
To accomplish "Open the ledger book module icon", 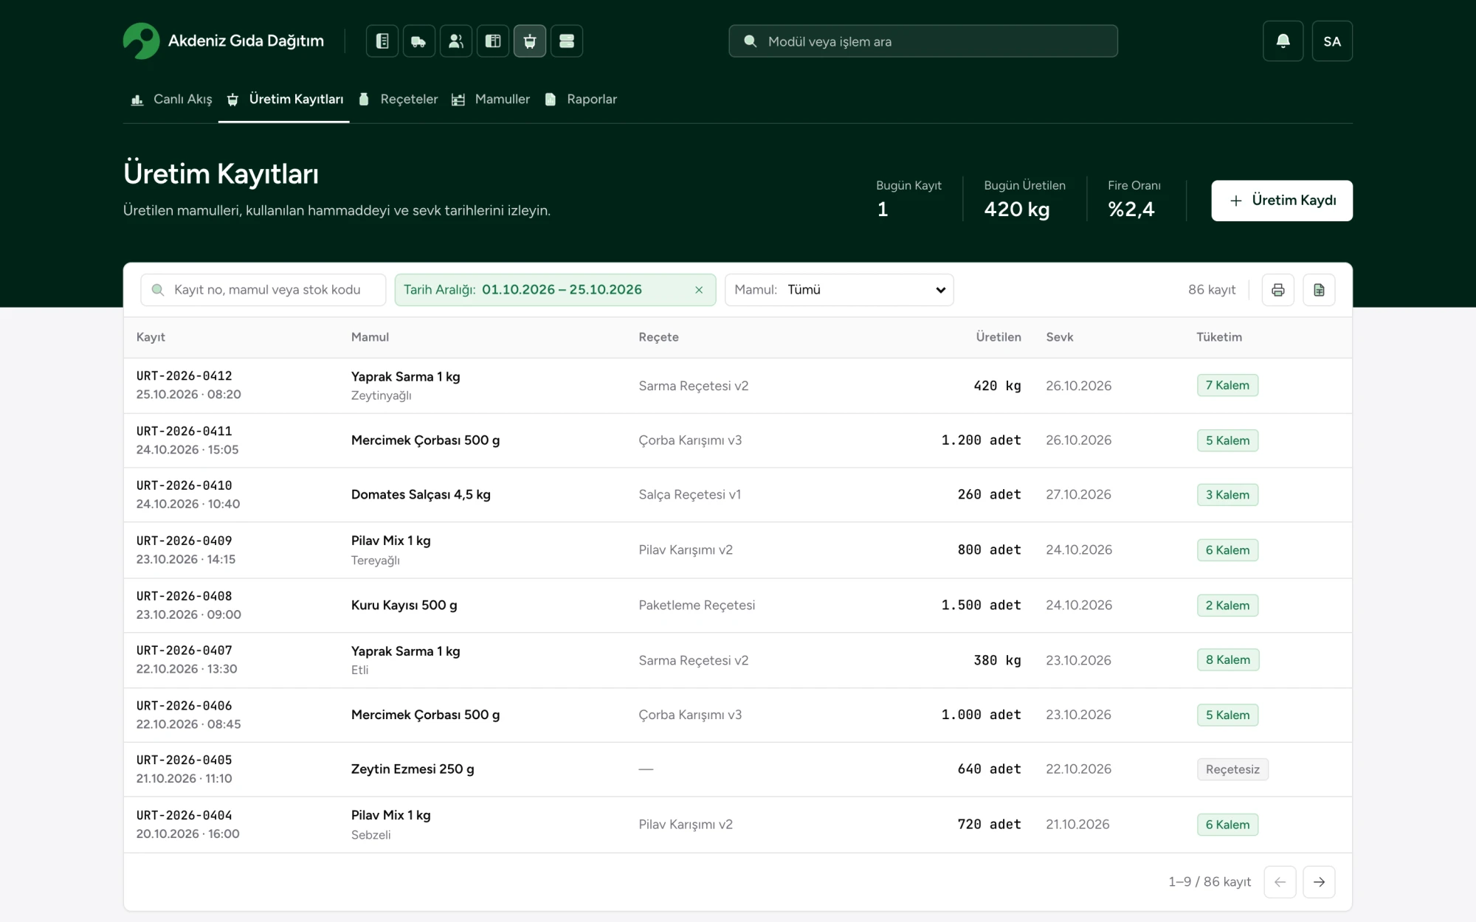I will pos(382,41).
